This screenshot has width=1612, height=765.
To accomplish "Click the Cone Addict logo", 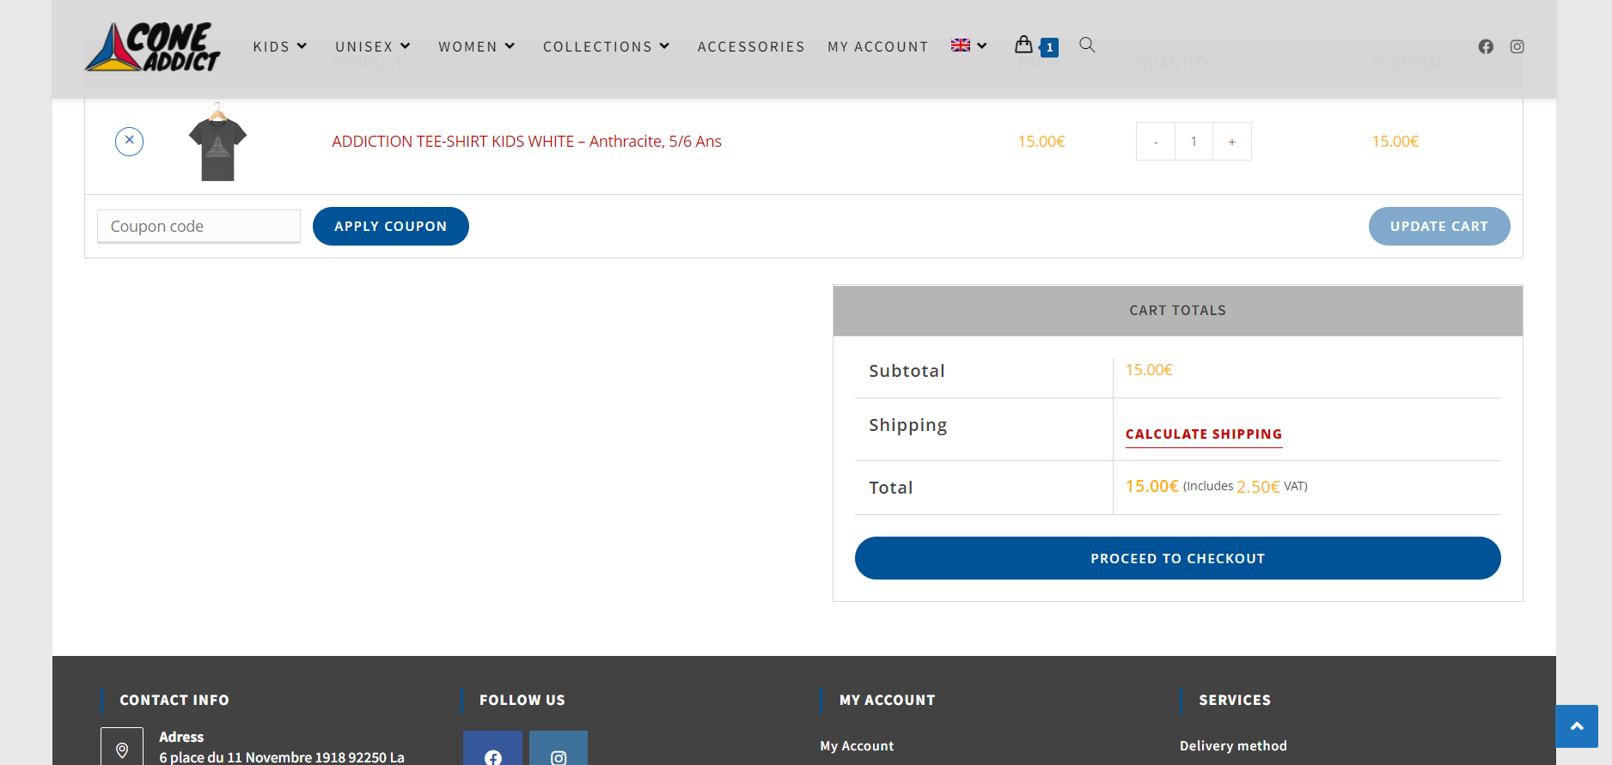I will point(152,46).
